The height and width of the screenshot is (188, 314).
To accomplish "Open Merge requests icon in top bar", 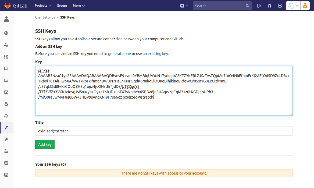I will pyautogui.click(x=269, y=6).
